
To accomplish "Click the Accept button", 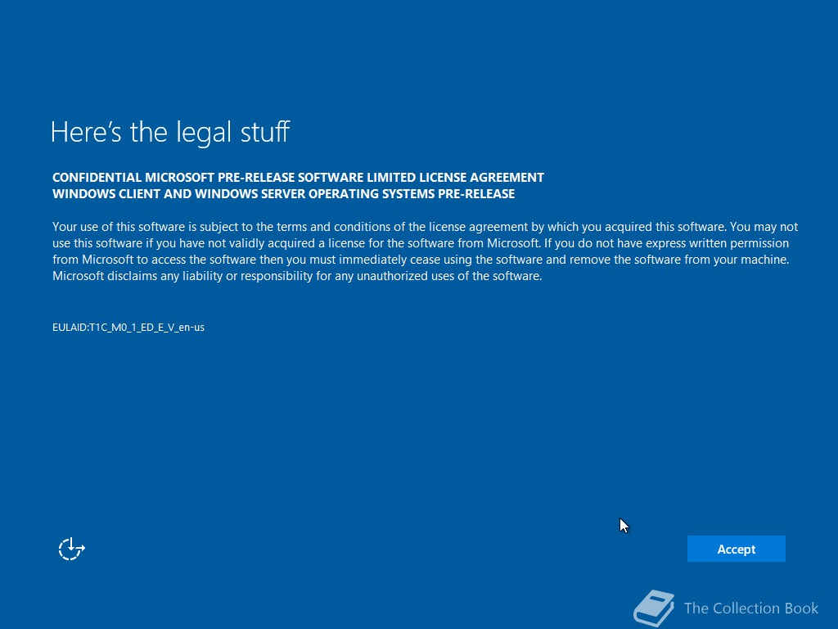I will [x=736, y=549].
